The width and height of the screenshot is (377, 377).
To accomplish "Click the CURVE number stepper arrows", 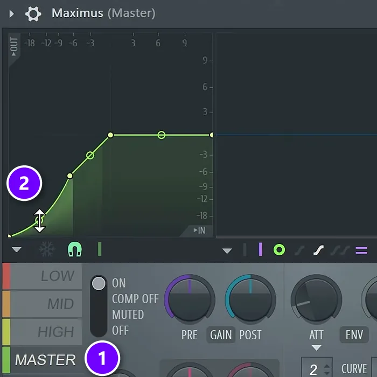I will pos(327,369).
